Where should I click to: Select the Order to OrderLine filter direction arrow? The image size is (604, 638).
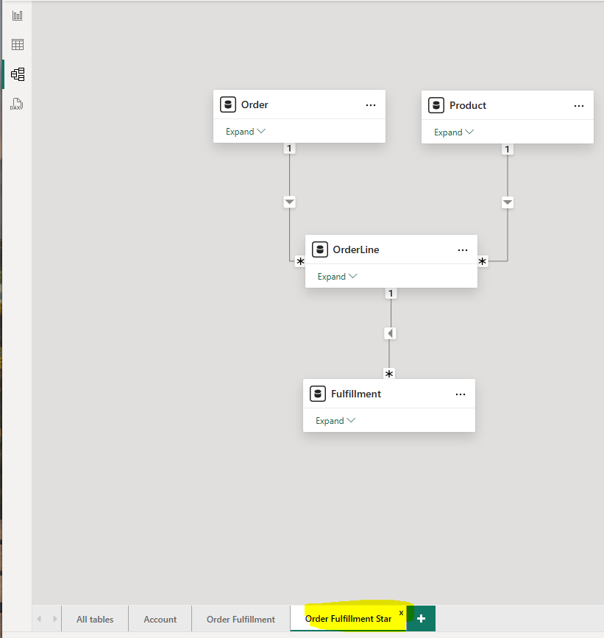point(289,202)
